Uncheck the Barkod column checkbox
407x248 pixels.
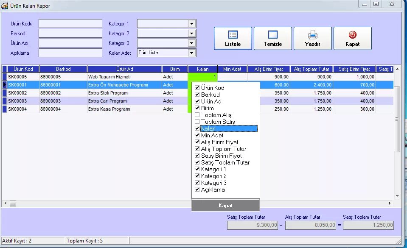[197, 95]
